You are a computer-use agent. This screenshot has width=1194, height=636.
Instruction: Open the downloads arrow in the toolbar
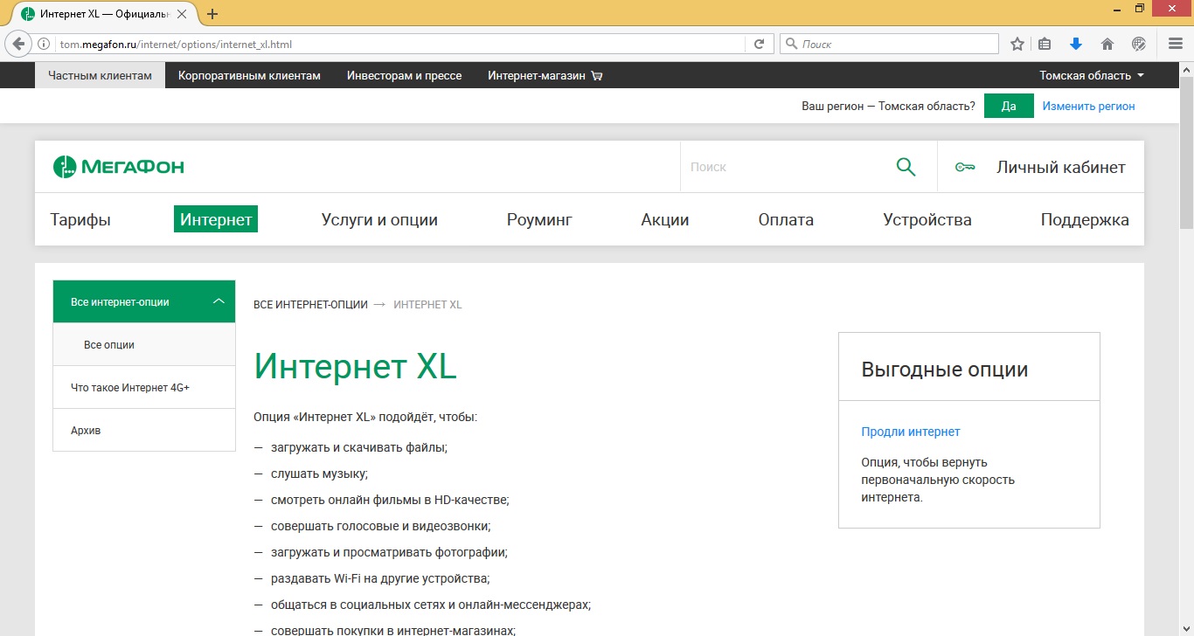1076,44
